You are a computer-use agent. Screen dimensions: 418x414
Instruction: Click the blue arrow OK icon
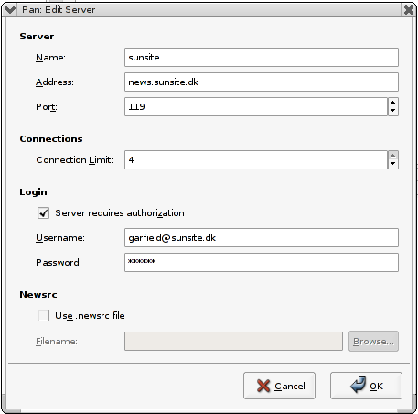[x=358, y=385]
